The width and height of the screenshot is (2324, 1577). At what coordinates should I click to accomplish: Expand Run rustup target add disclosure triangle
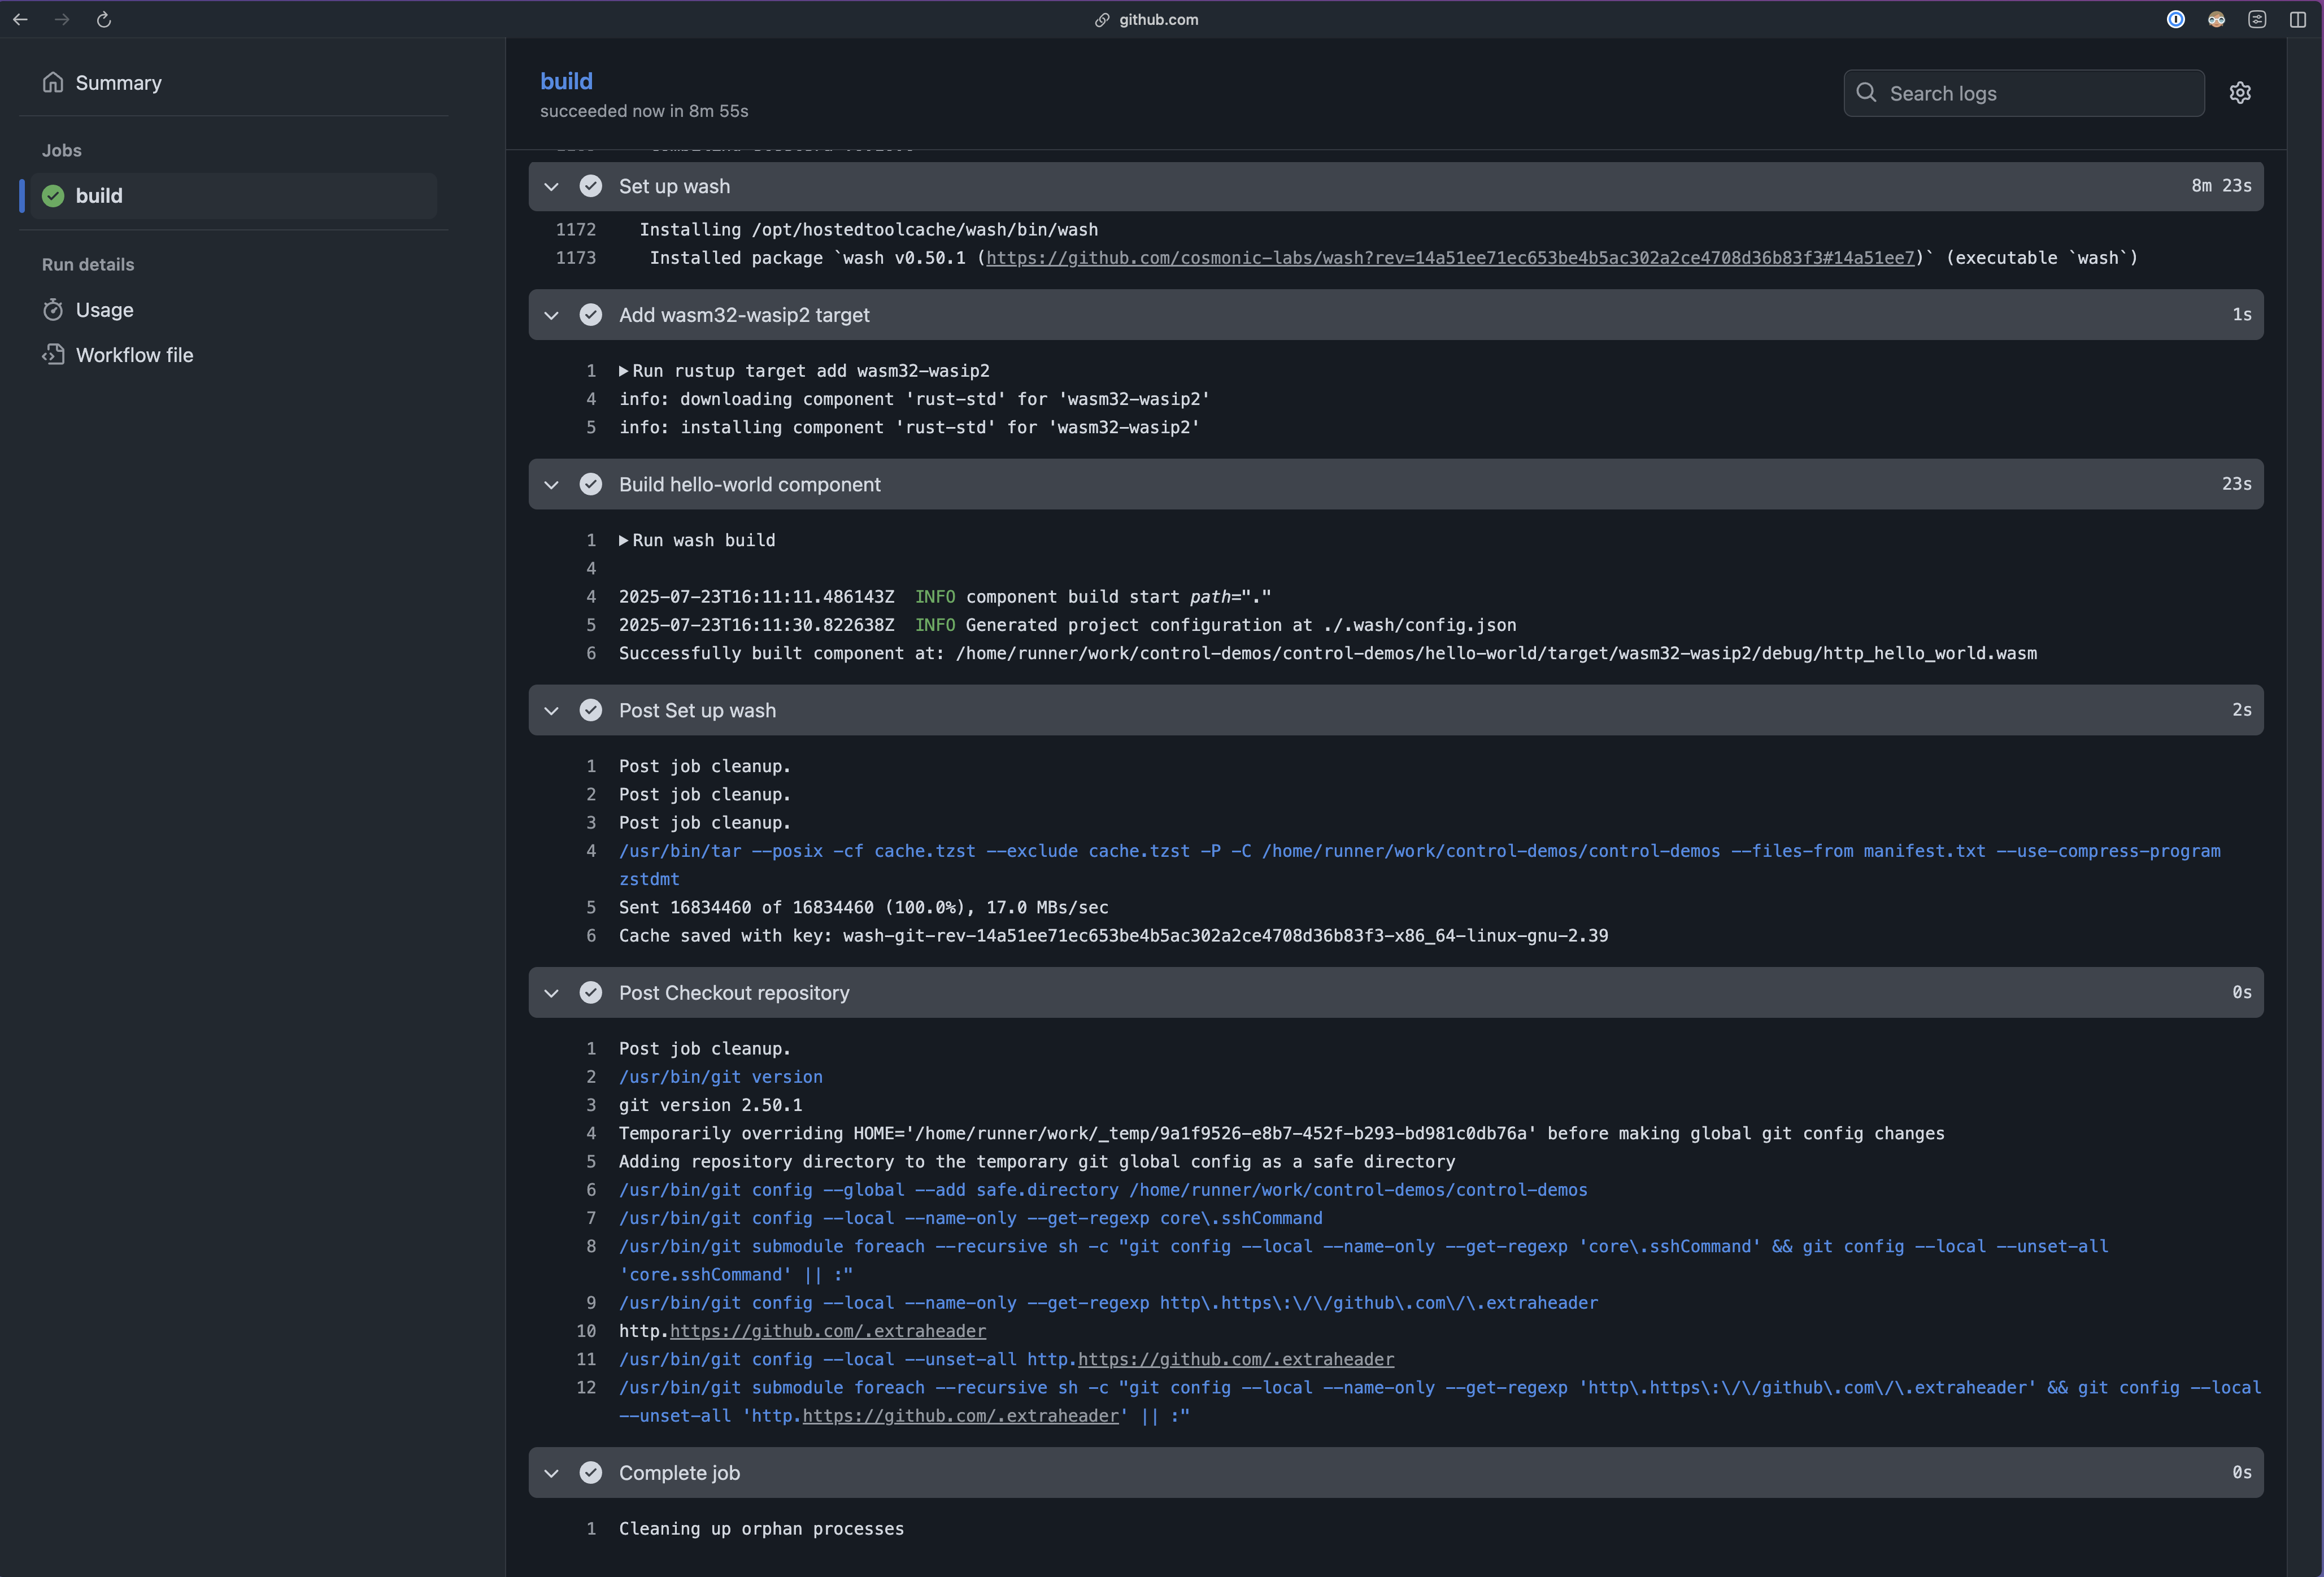tap(624, 371)
